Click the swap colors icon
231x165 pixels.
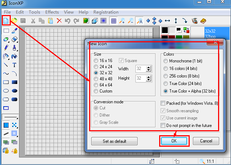(186, 30)
